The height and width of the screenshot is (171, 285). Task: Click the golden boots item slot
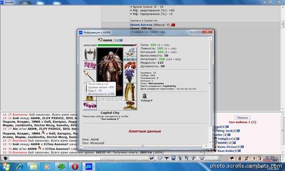(x=130, y=105)
